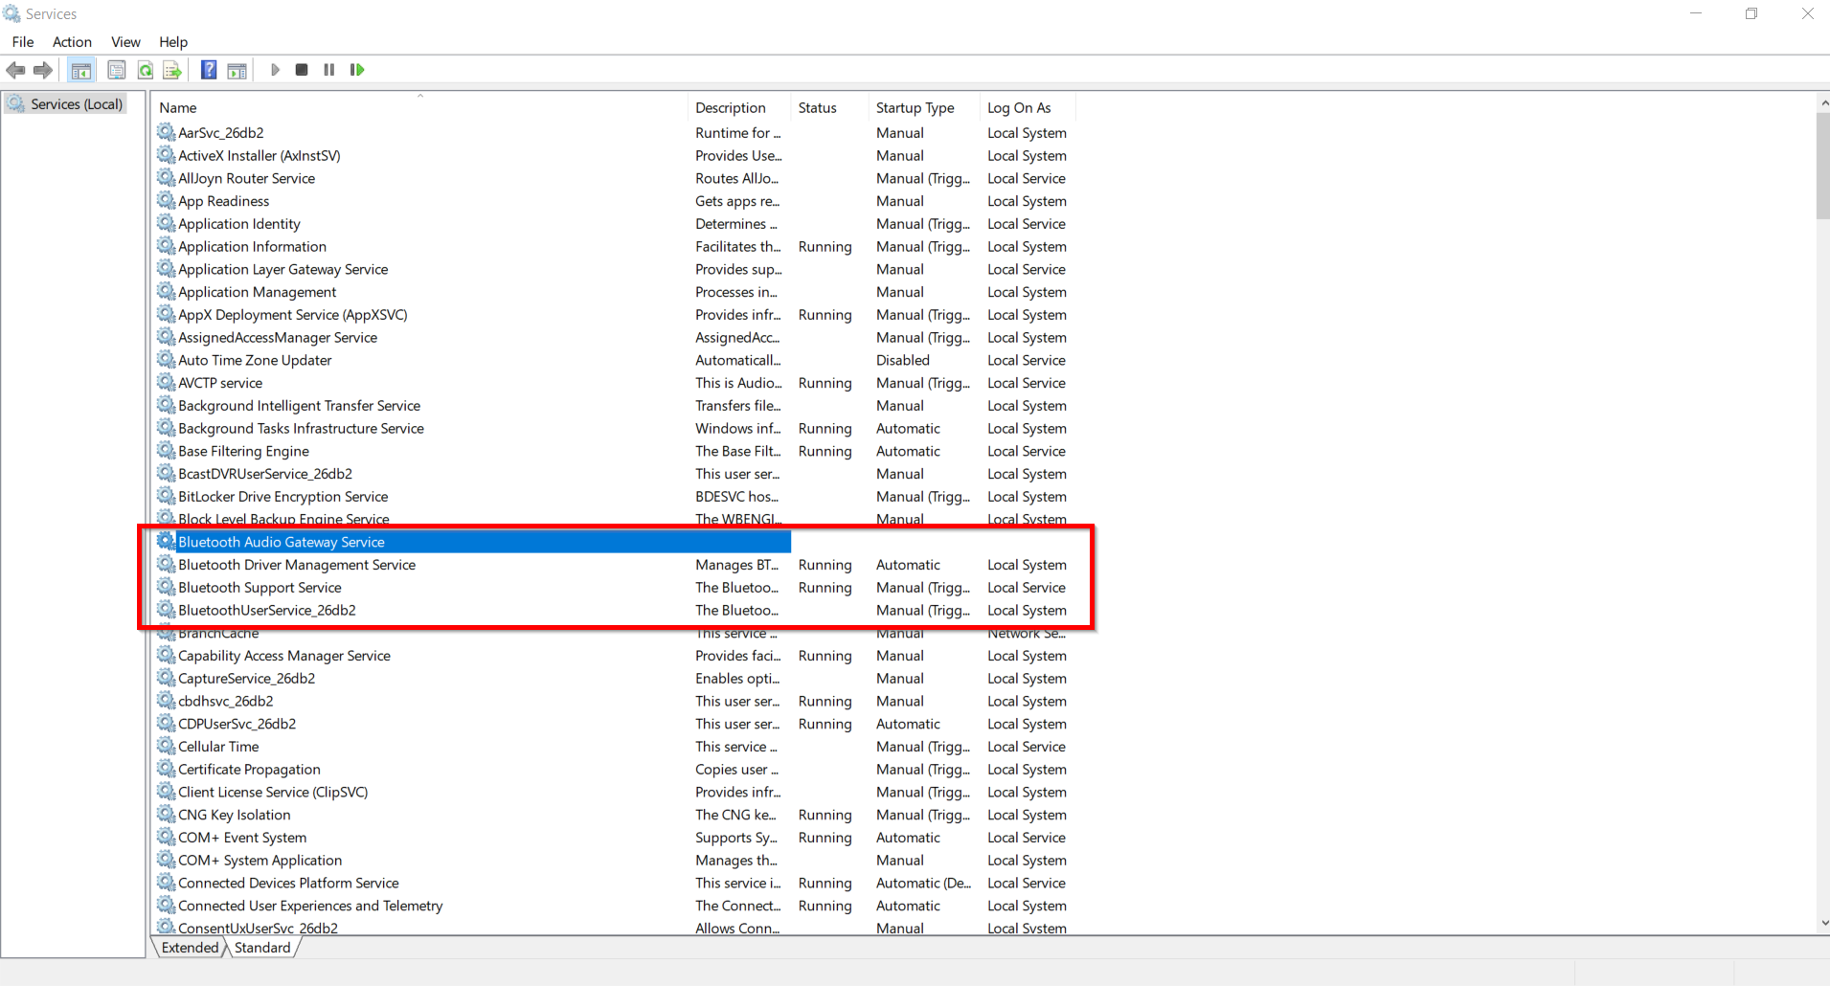This screenshot has height=986, width=1830.
Task: Click the Properties icon in the toolbar
Action: 116,69
